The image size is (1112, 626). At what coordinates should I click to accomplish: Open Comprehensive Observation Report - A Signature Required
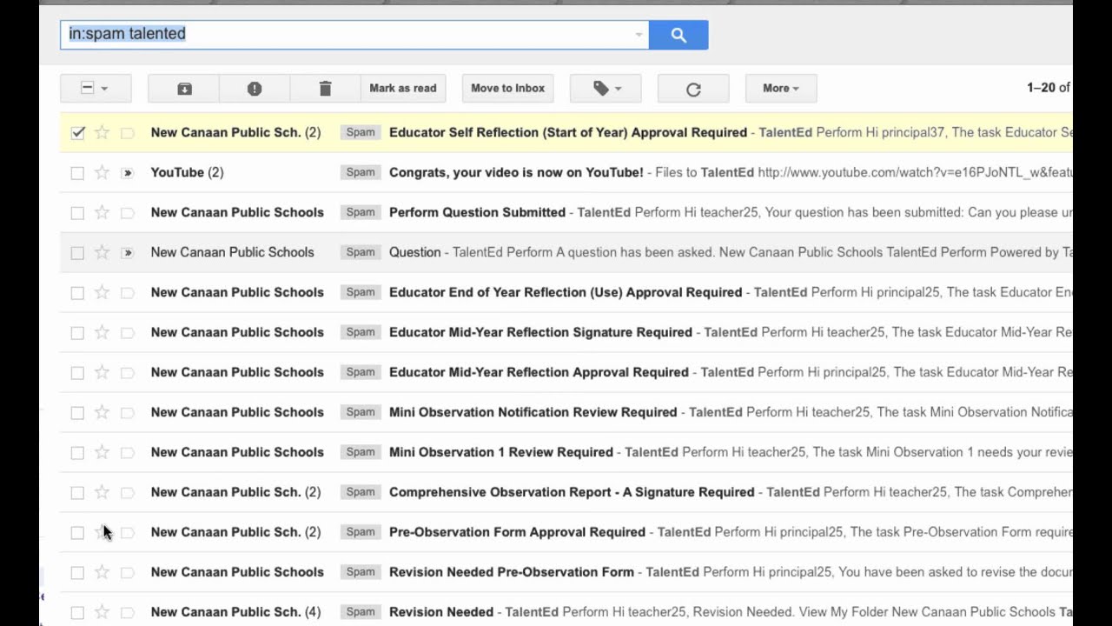[572, 492]
